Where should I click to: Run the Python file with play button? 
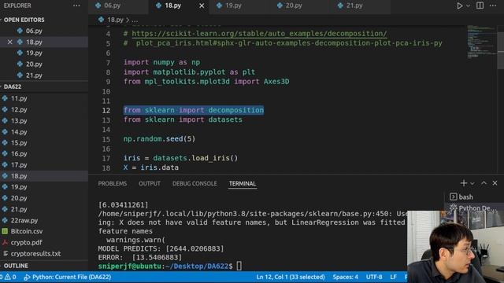click(x=460, y=6)
